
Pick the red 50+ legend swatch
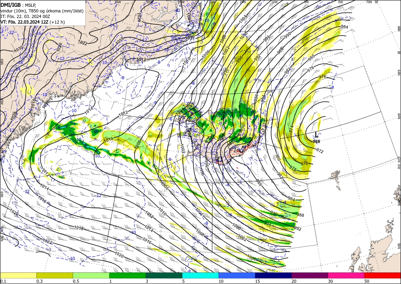tap(383, 275)
